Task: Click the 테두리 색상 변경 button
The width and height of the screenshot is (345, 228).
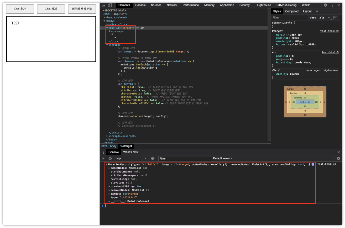Action: coord(82,9)
